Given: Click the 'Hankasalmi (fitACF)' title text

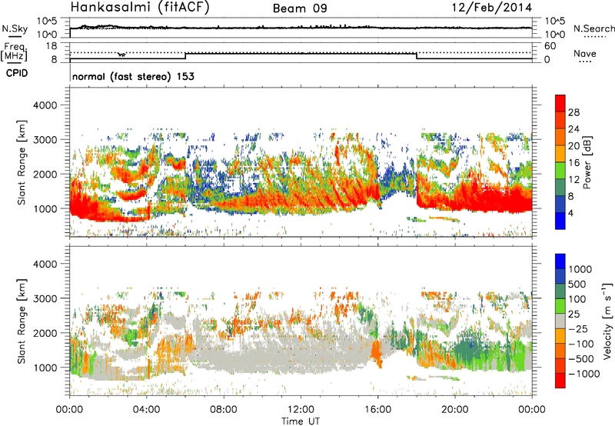Looking at the screenshot, I should (x=140, y=7).
